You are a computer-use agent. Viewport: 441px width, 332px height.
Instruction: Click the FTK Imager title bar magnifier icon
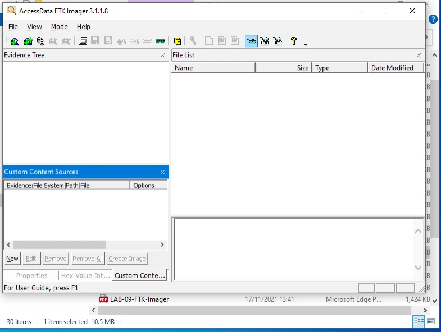11,11
